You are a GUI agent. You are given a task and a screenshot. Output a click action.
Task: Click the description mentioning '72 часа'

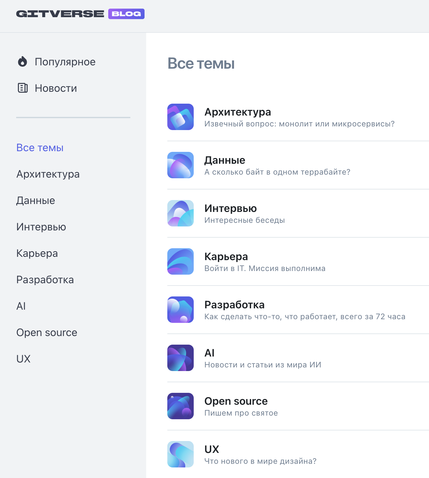pyautogui.click(x=305, y=317)
